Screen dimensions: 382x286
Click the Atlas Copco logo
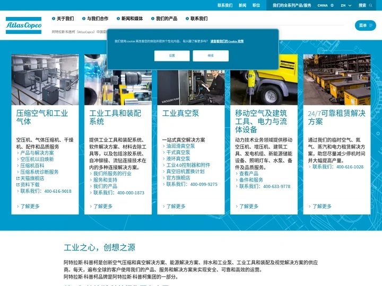coord(24,25)
